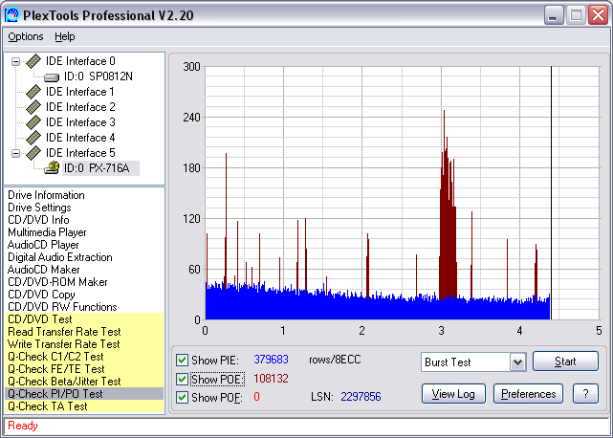Open CD/DVD-ROM Maker function
This screenshot has height=438, width=613.
57,282
